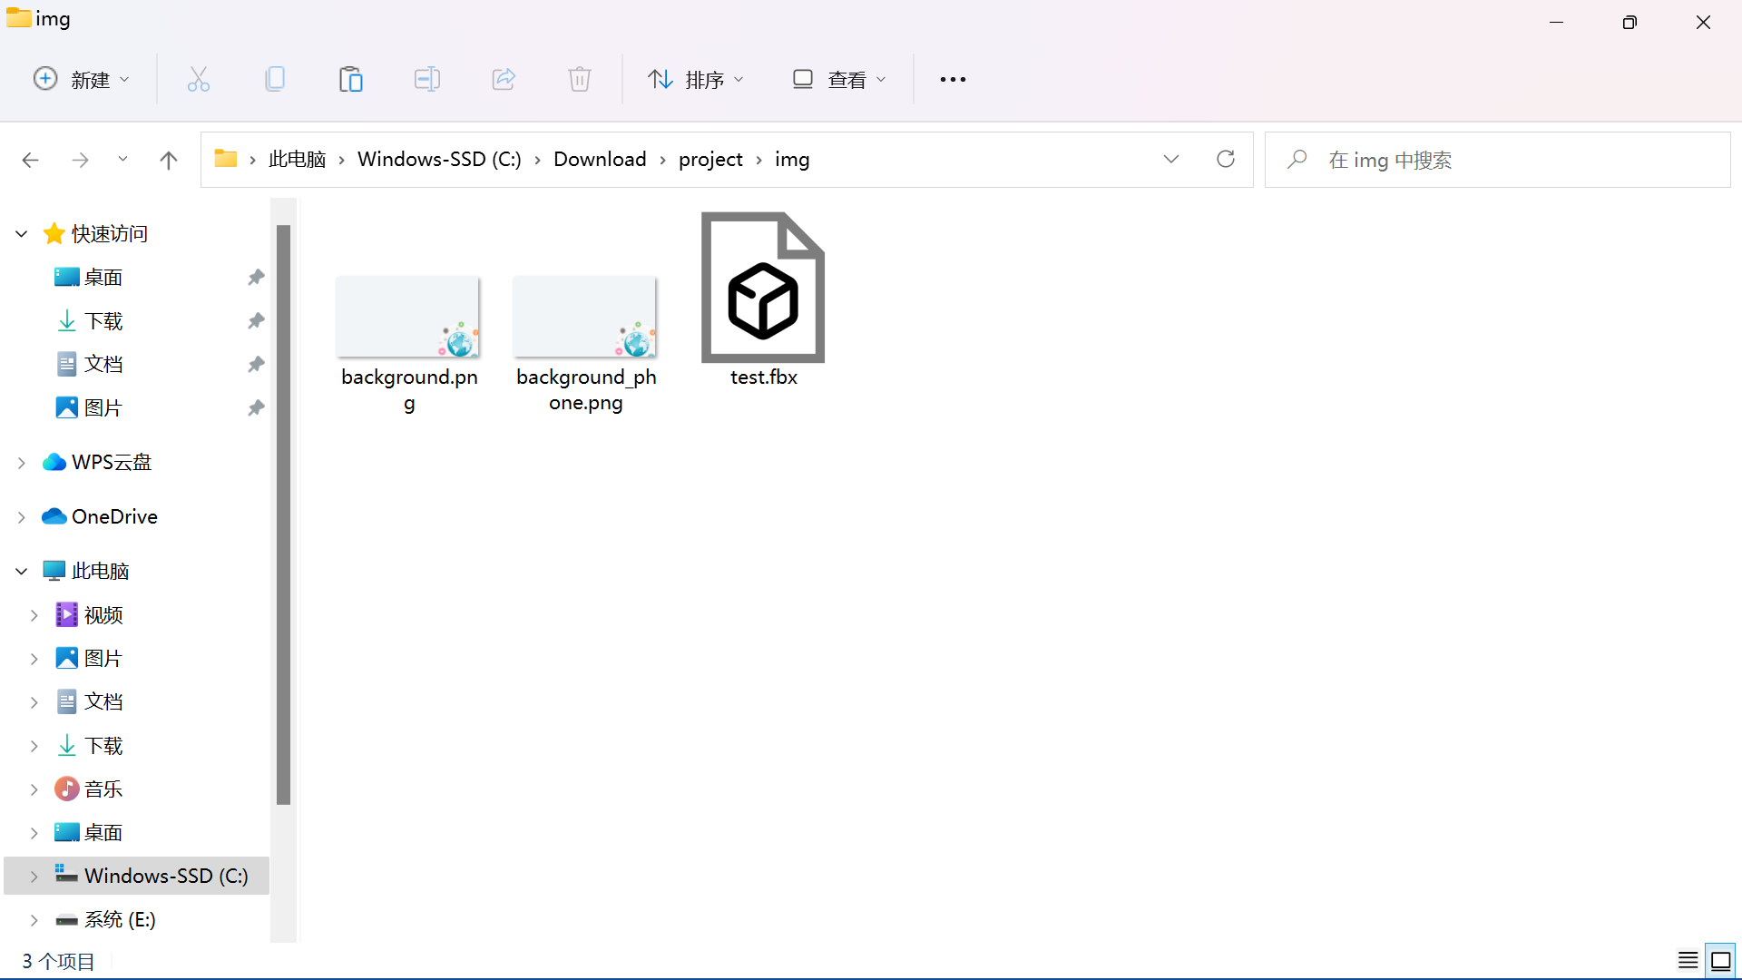Switch to details list view in status bar
The height and width of the screenshot is (980, 1742).
click(x=1688, y=960)
